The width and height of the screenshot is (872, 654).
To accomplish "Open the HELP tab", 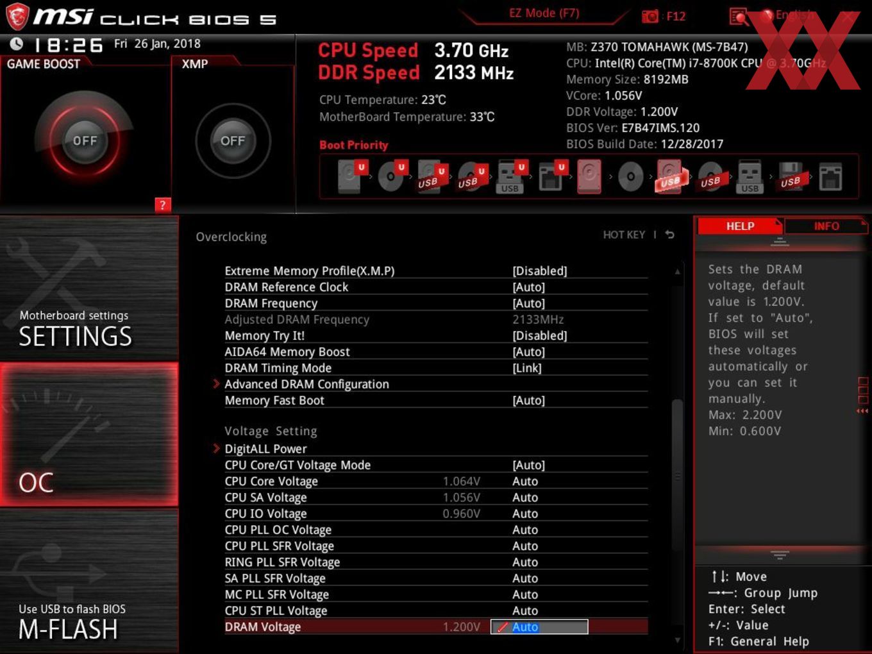I will coord(740,226).
